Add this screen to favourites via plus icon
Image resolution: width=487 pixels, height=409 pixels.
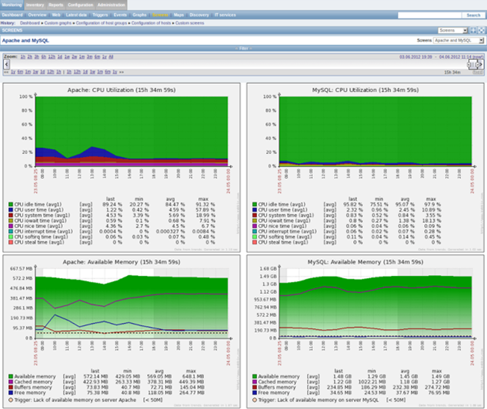point(473,30)
